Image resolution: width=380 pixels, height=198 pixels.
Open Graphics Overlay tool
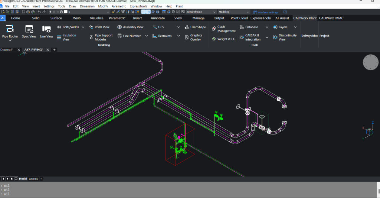point(194,38)
